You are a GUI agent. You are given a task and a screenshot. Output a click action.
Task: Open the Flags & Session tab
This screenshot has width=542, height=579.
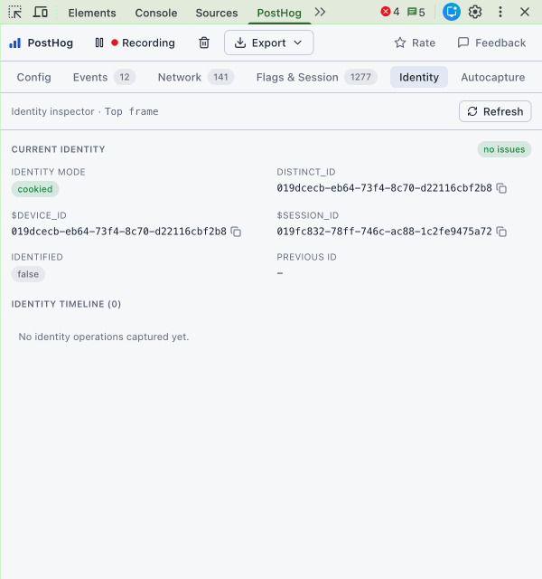[x=316, y=77]
